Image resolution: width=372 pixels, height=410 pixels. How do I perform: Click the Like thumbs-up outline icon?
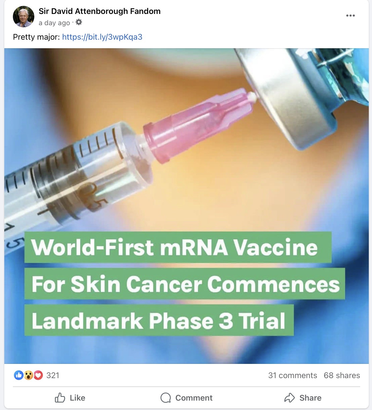pyautogui.click(x=60, y=398)
